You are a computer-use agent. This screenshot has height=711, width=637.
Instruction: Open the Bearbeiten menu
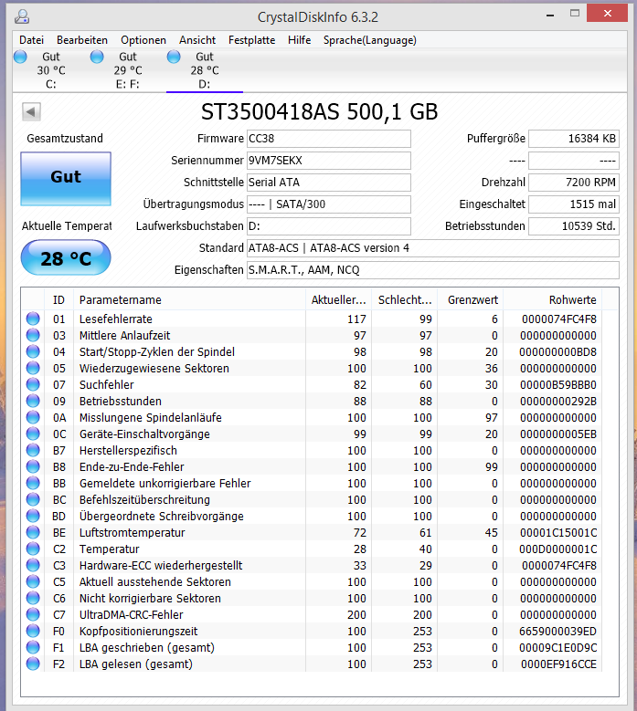tap(82, 40)
